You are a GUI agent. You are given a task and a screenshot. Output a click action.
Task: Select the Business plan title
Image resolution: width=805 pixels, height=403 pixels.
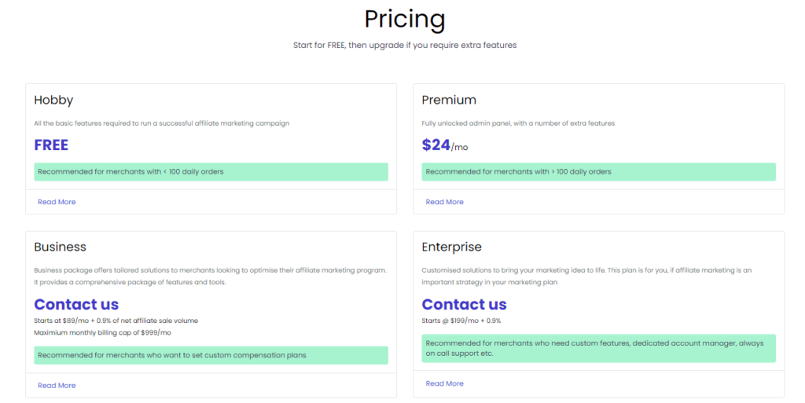[60, 247]
